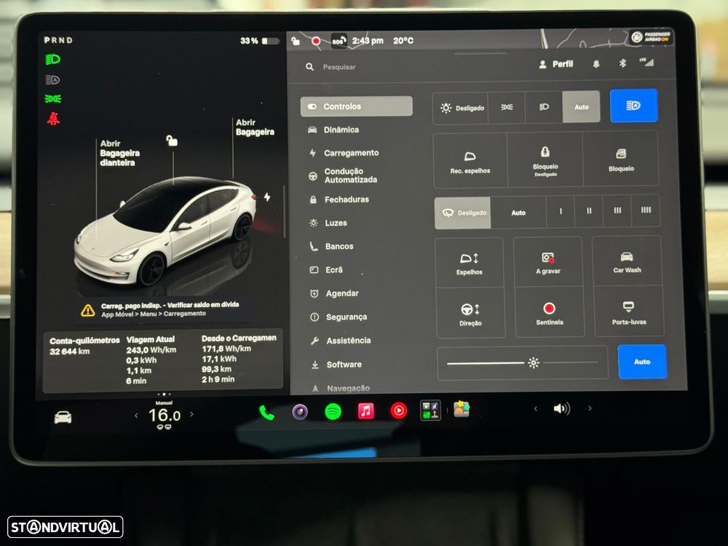Screen dimensions: 728x546
Task: Tap the charge port lightning icon by the car
Action: pos(267,197)
